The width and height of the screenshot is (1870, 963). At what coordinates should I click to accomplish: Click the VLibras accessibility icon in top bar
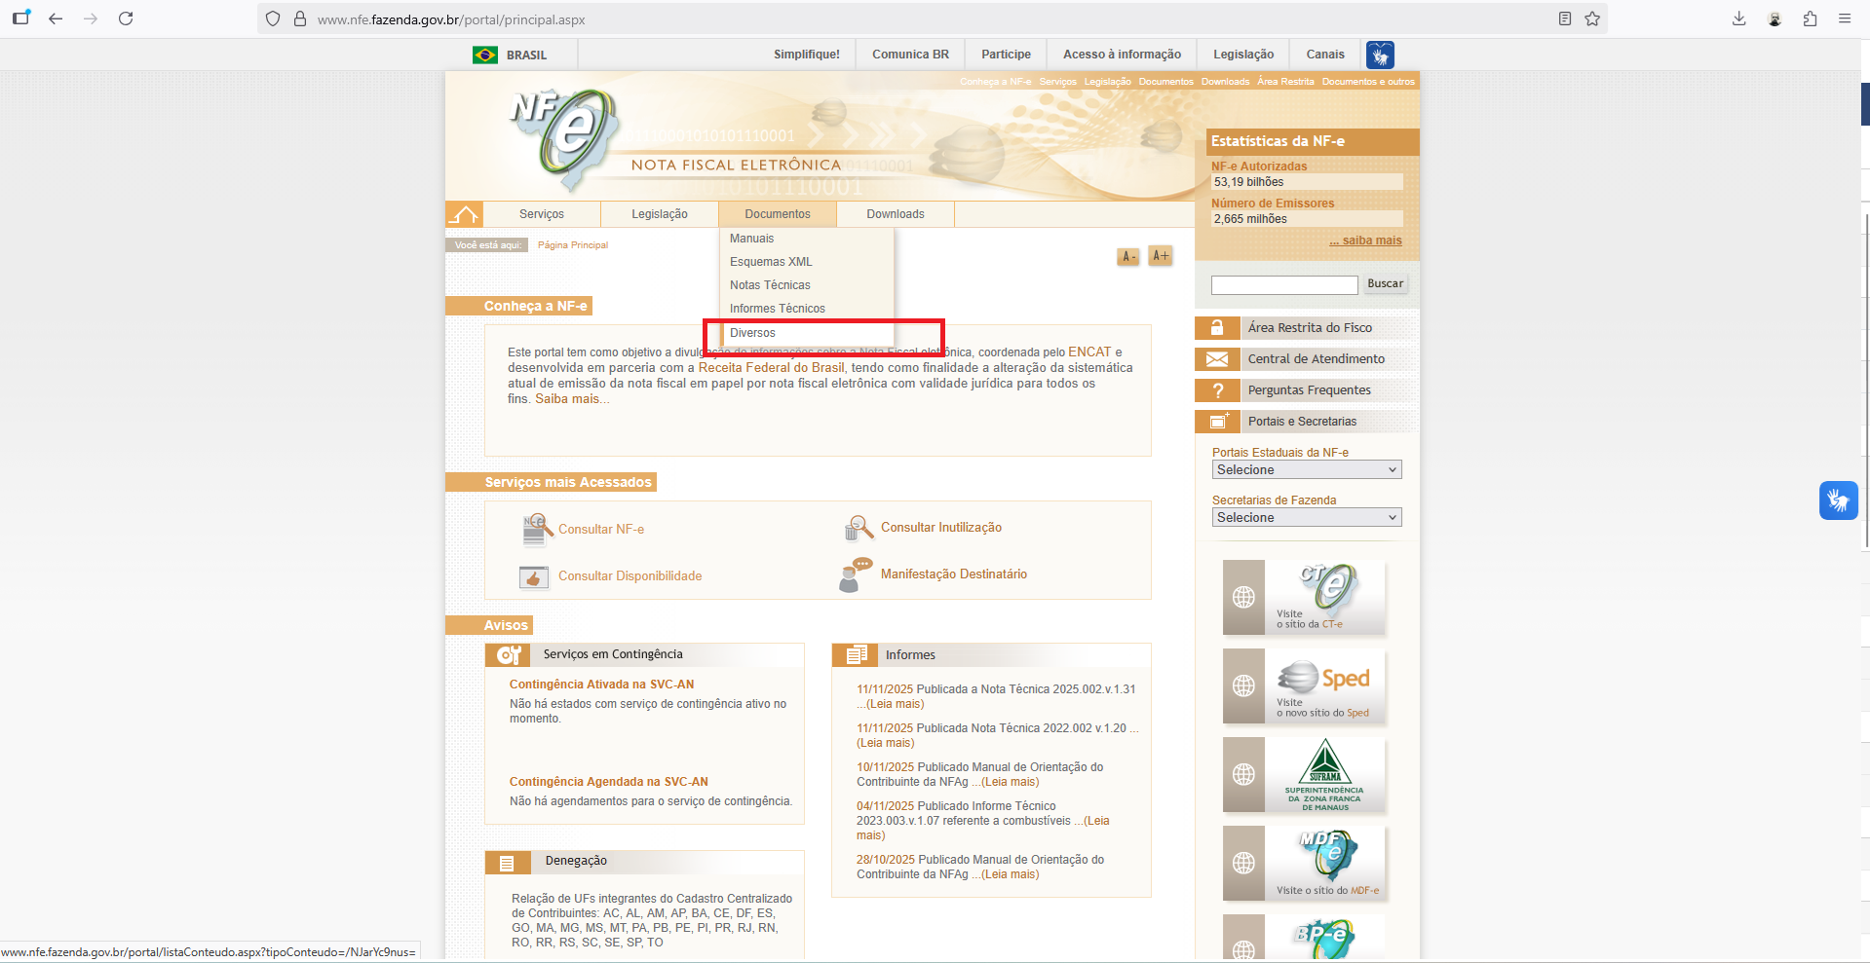coord(1380,56)
